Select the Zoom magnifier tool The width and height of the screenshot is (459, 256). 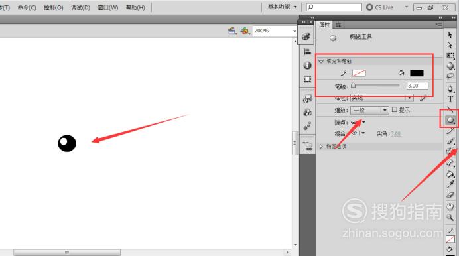450,217
